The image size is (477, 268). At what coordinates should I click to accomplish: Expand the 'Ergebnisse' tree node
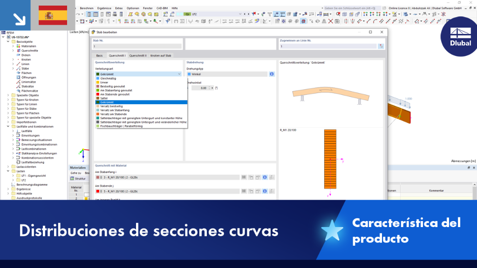click(x=8, y=189)
